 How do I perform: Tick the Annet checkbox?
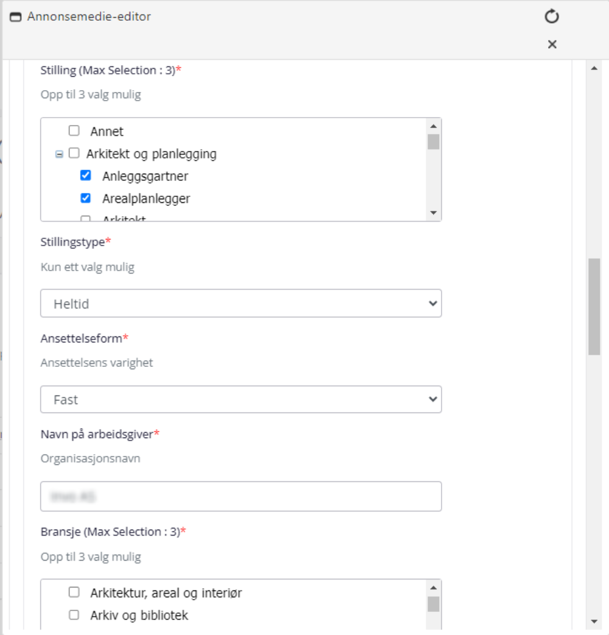(x=74, y=130)
